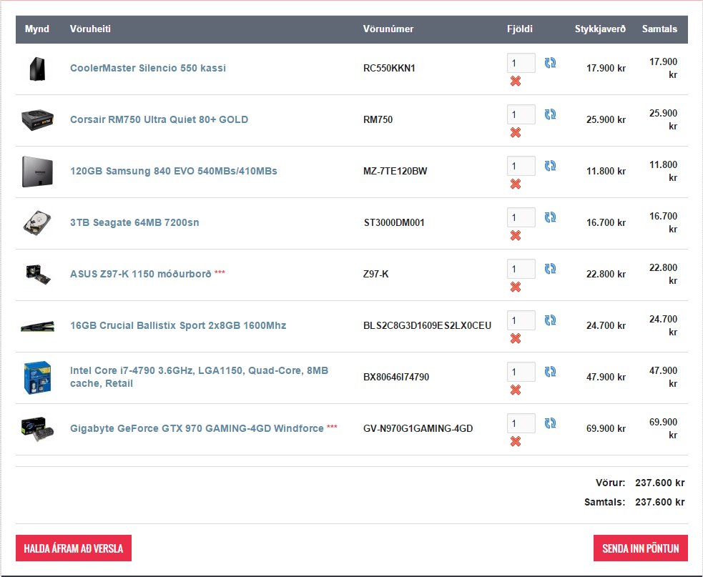Remove ASUS Z97-K motherboard with red X
Screen dimensions: 703x577
click(515, 287)
